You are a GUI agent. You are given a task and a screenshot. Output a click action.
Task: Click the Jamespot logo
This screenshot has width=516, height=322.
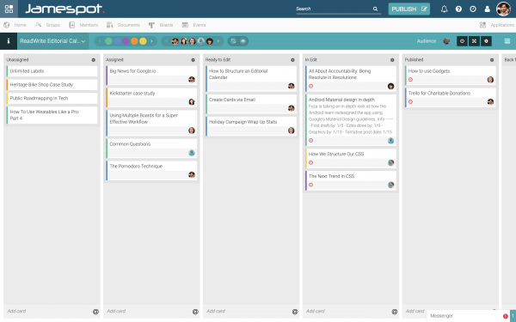coord(64,9)
